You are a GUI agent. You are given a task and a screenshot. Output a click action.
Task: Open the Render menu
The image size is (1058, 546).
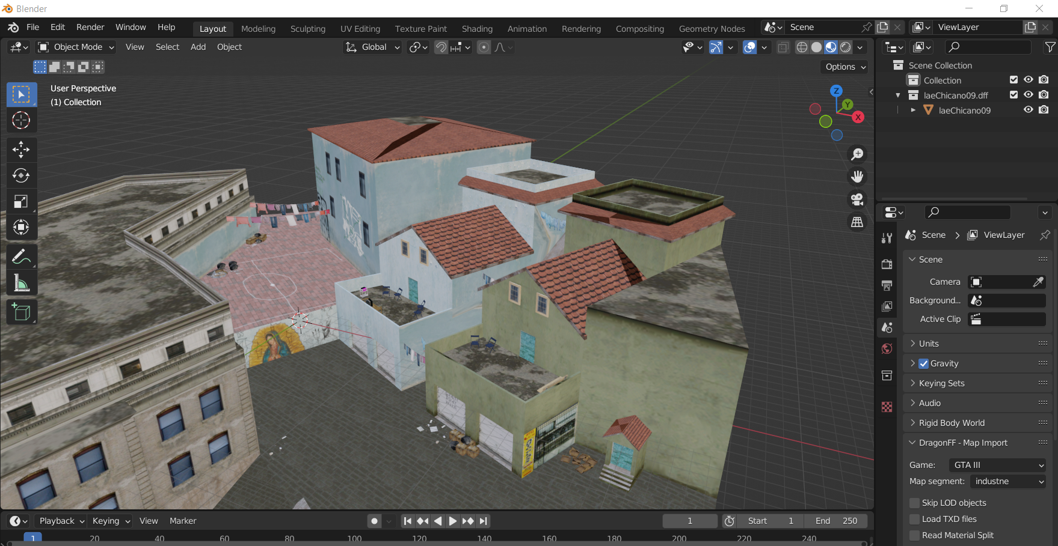pyautogui.click(x=90, y=27)
